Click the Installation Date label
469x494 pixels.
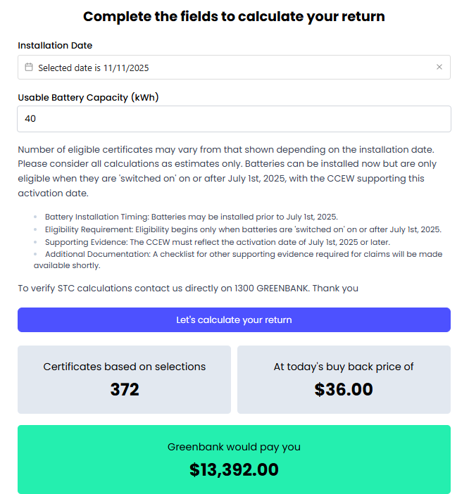click(55, 45)
